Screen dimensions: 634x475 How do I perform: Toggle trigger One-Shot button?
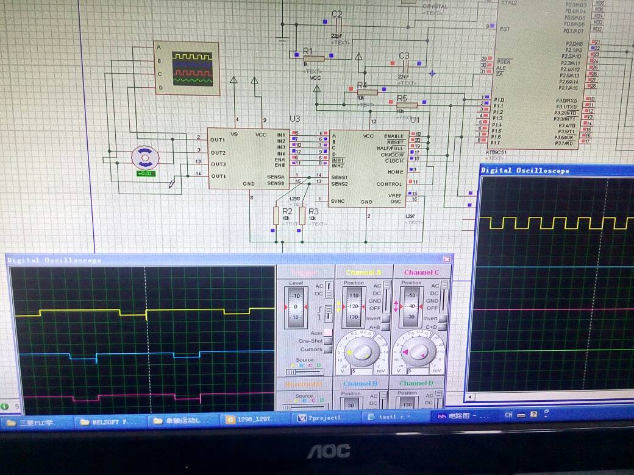(x=328, y=340)
